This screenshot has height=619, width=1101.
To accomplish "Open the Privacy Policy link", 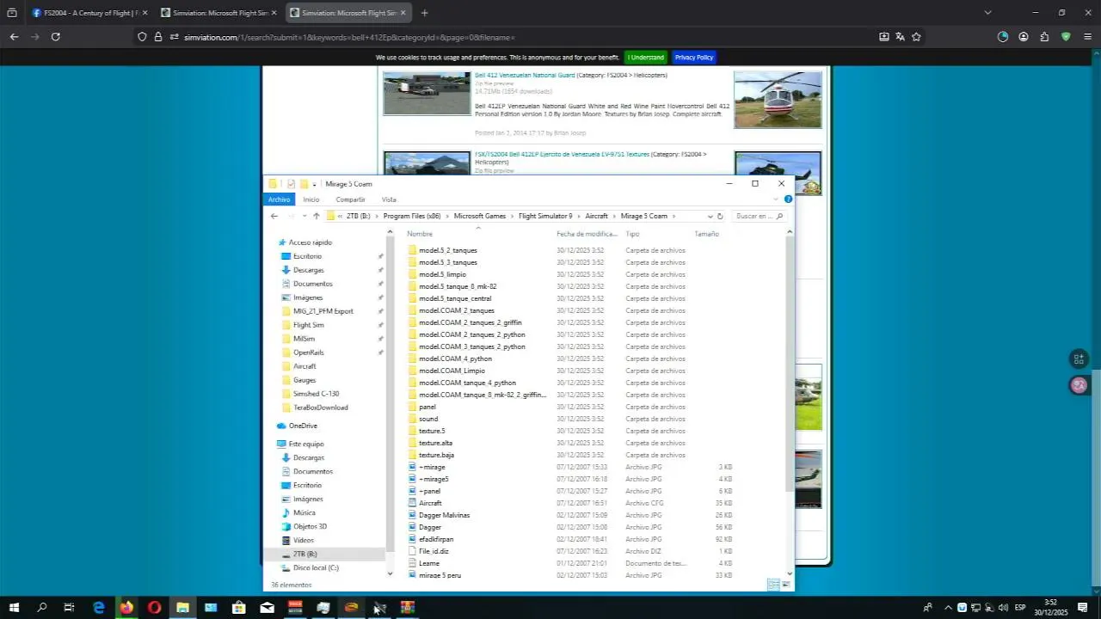I will tap(694, 58).
